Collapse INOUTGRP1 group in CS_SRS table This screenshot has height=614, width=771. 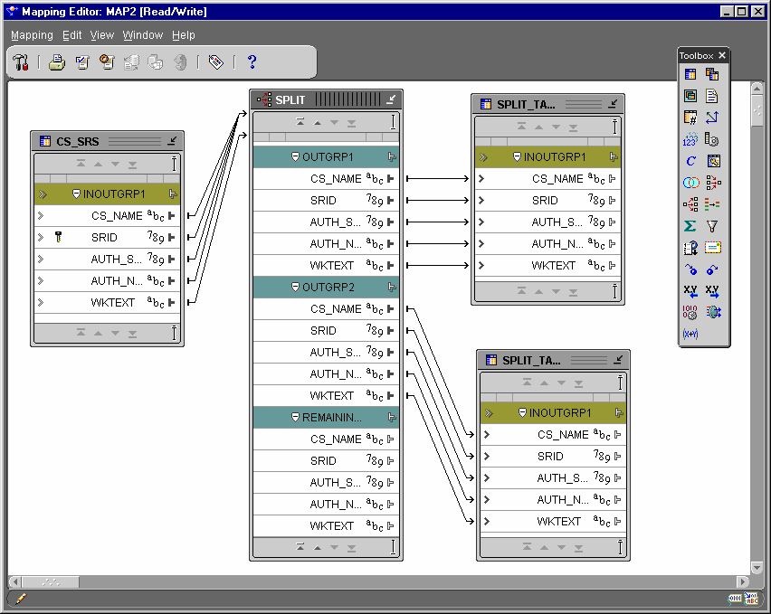tap(76, 194)
